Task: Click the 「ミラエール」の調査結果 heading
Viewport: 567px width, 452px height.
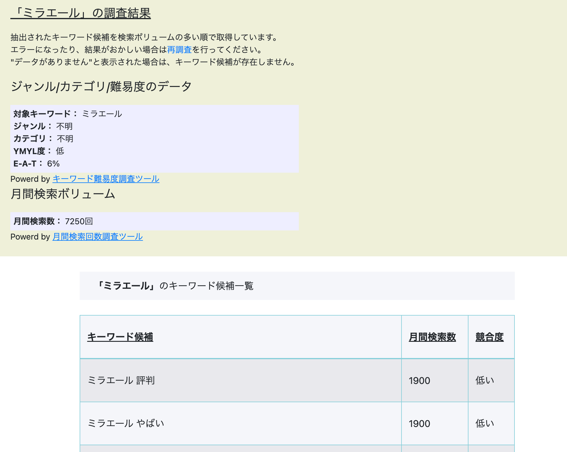Action: (81, 13)
